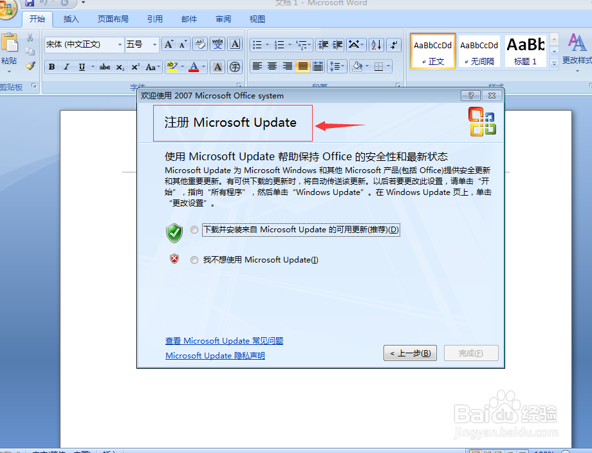Align text left
The height and width of the screenshot is (453, 592).
pyautogui.click(x=257, y=67)
